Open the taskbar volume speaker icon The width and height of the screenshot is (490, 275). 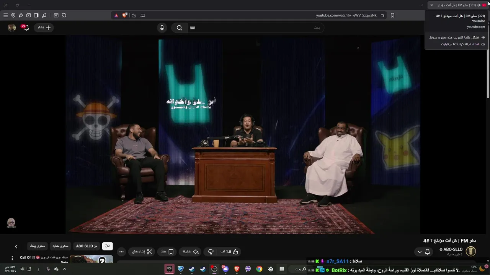(x=22, y=269)
